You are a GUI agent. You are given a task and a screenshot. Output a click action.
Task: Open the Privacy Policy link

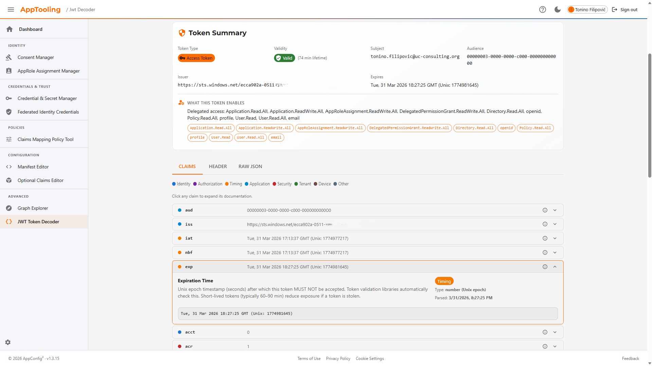point(338,359)
